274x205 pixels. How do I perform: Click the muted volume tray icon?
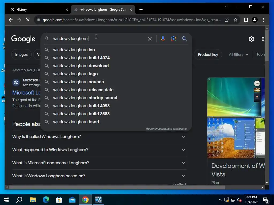239,200
